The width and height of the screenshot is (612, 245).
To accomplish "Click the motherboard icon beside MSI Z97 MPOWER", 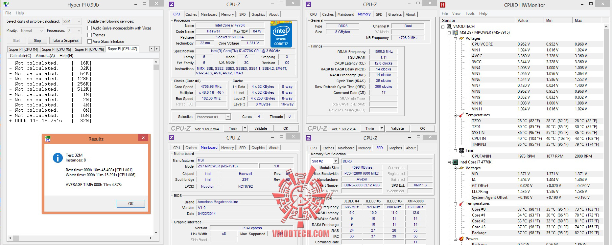I will click(455, 32).
